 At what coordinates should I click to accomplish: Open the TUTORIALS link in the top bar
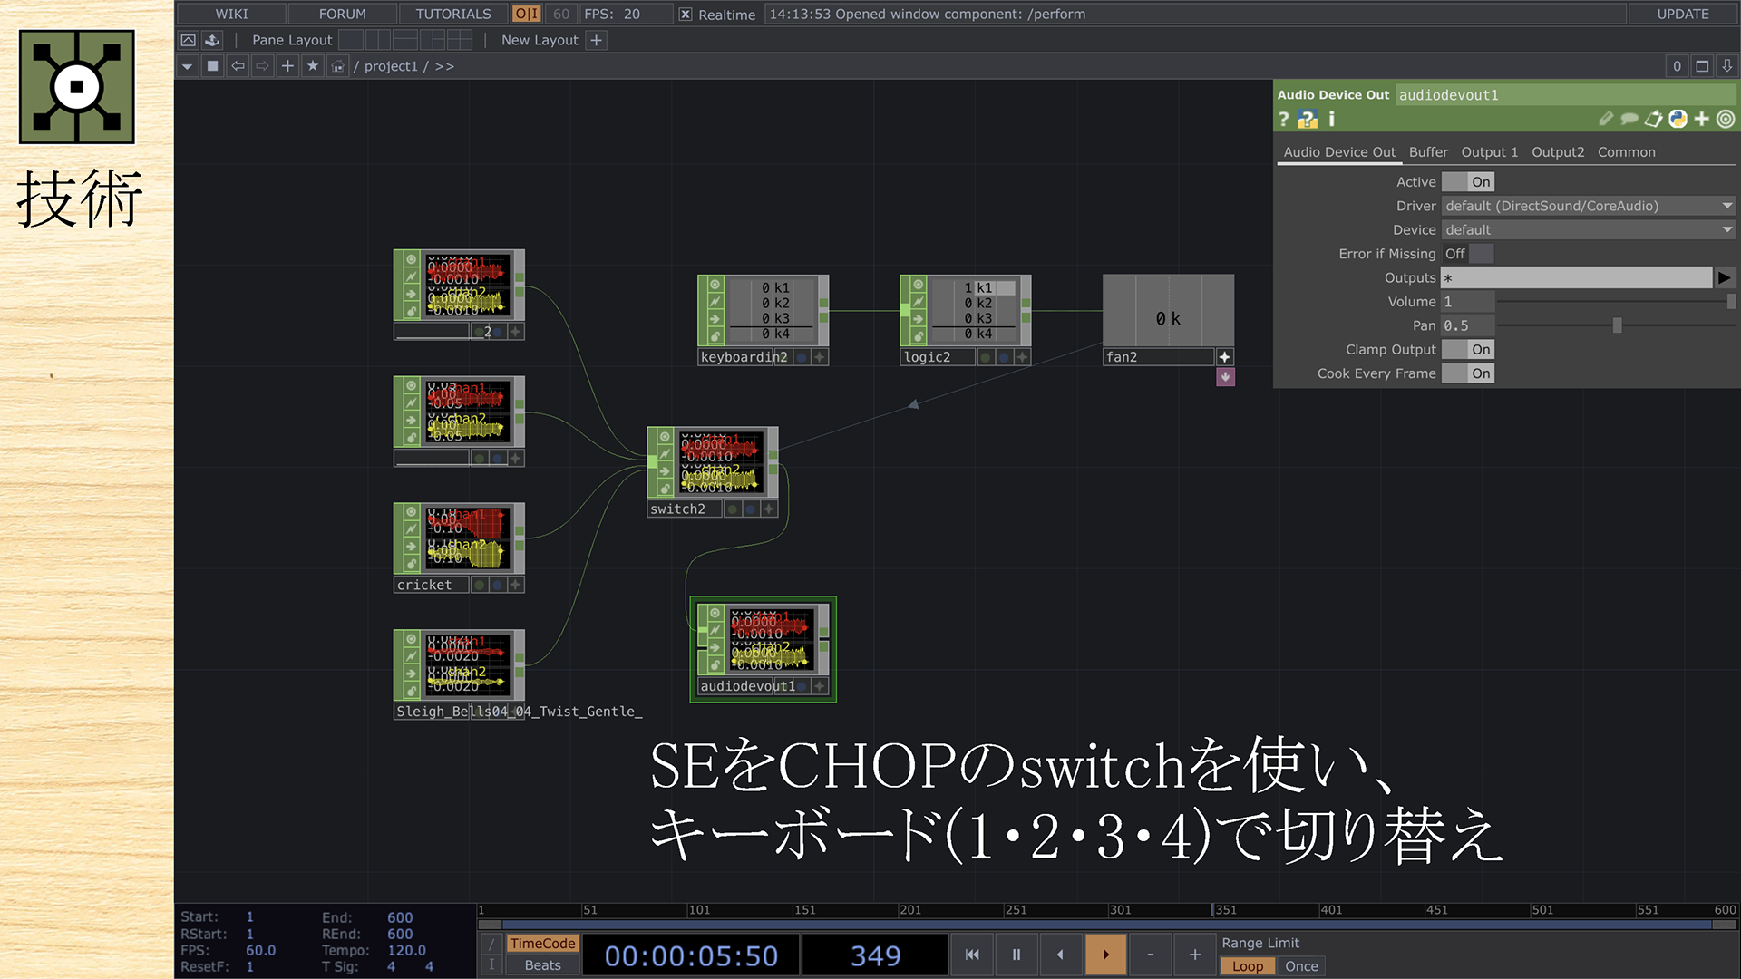452,14
